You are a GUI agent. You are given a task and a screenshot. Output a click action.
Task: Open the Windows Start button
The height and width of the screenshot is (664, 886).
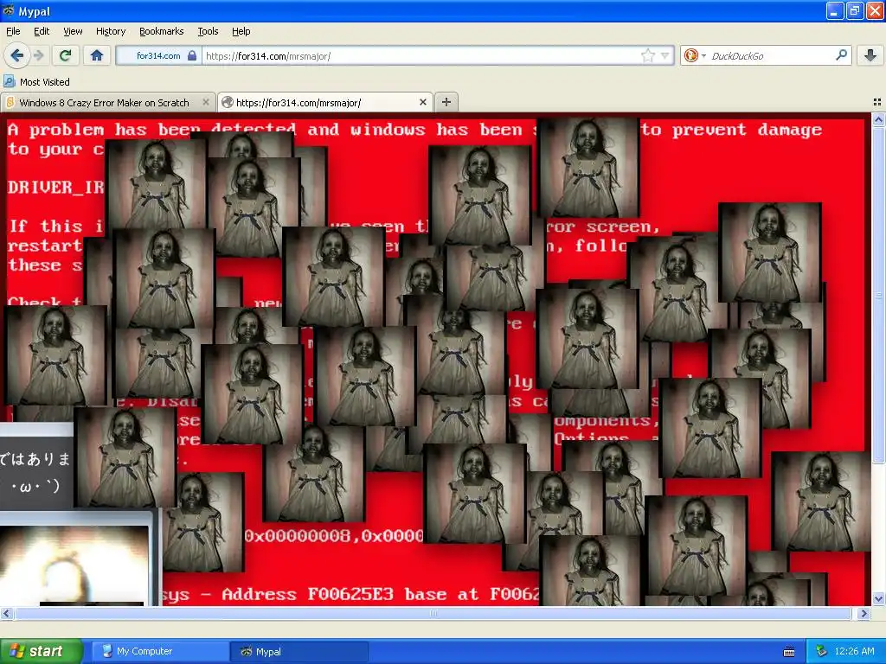pyautogui.click(x=41, y=651)
